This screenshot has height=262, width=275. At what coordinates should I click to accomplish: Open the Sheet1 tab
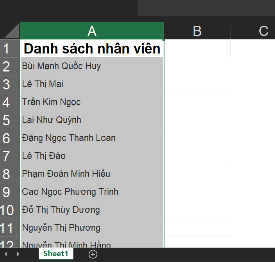56,253
